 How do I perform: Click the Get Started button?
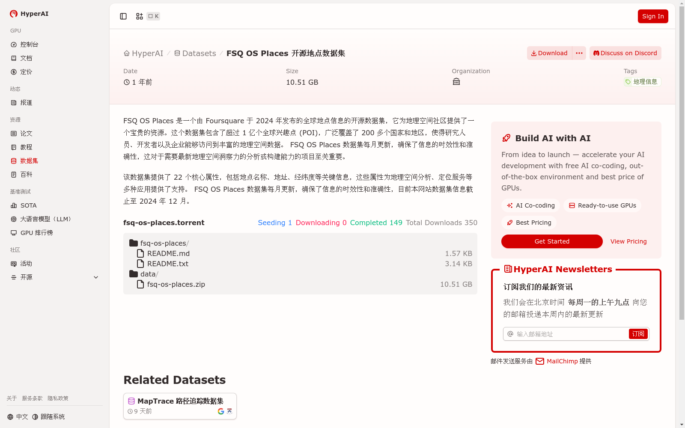[x=552, y=241]
